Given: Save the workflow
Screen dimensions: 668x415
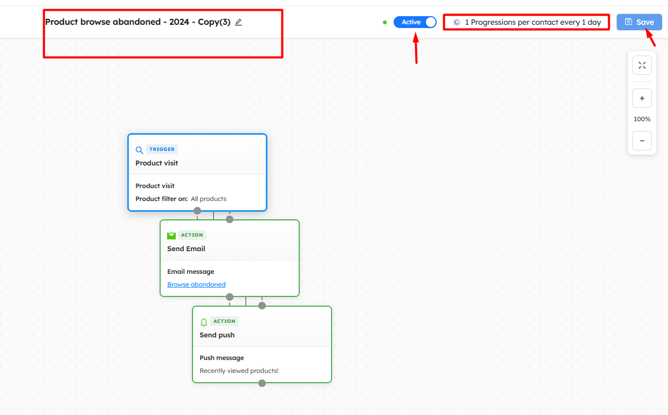Looking at the screenshot, I should point(639,22).
